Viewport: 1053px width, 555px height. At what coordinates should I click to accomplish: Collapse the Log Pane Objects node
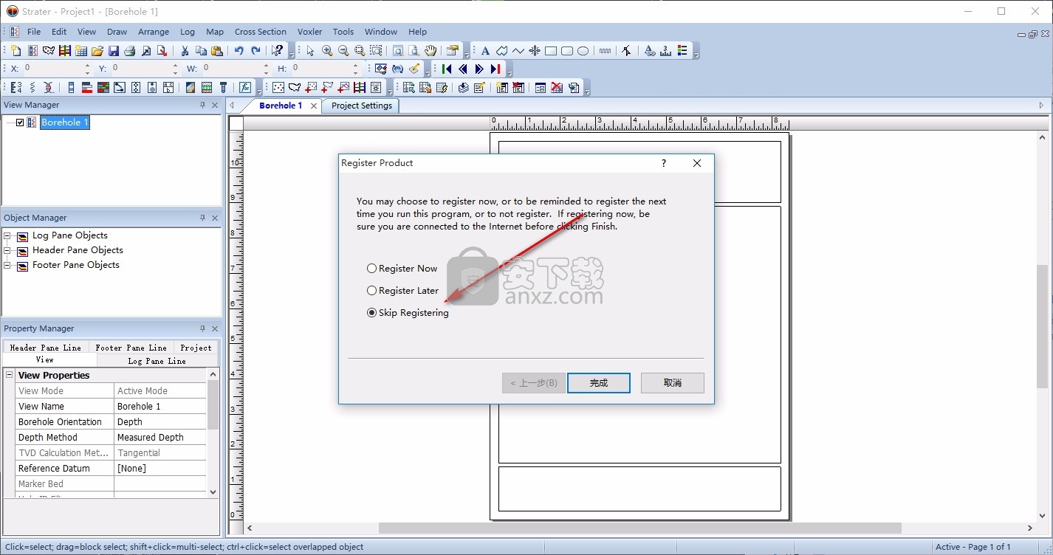click(x=7, y=235)
